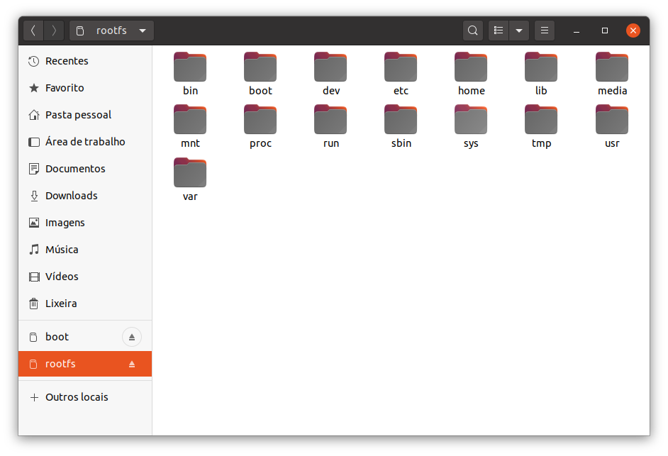Select the sys folder
668x456 pixels.
coord(471,126)
